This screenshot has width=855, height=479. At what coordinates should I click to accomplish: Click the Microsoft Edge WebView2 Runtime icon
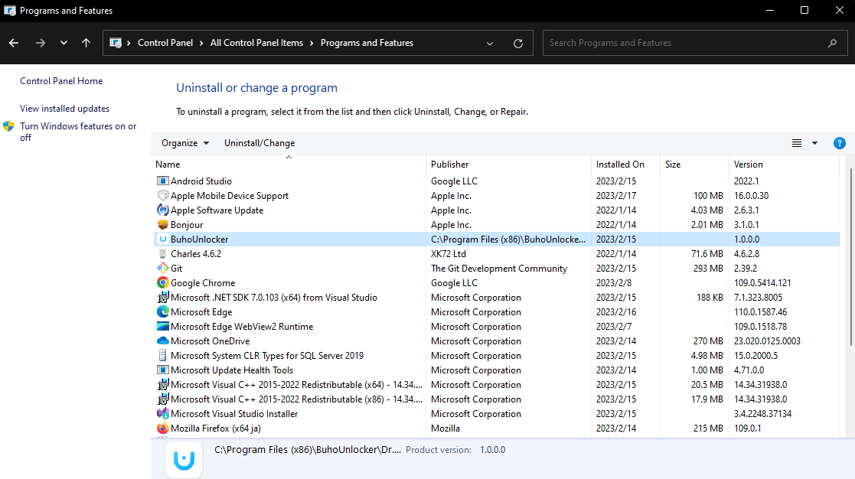[162, 327]
